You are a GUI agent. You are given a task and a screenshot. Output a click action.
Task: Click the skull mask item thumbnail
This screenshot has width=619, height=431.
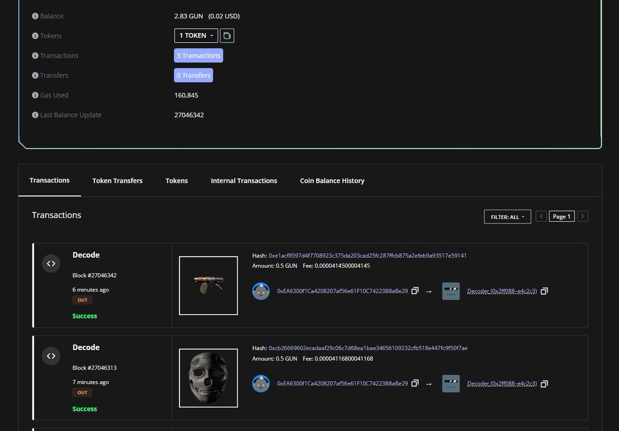point(208,378)
